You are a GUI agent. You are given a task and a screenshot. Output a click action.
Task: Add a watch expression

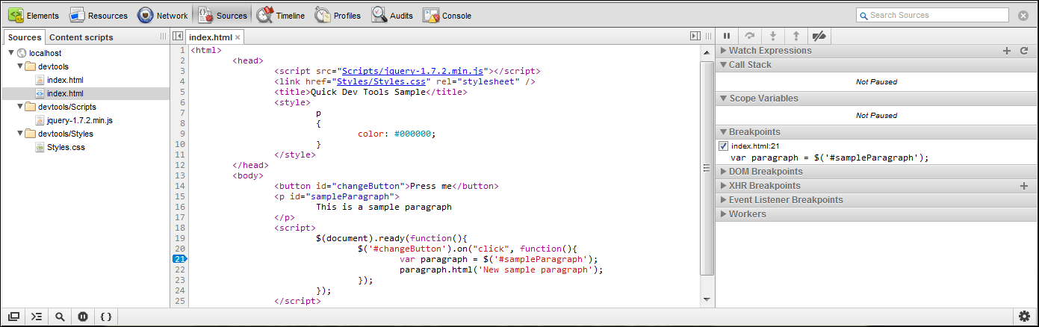coord(1007,51)
